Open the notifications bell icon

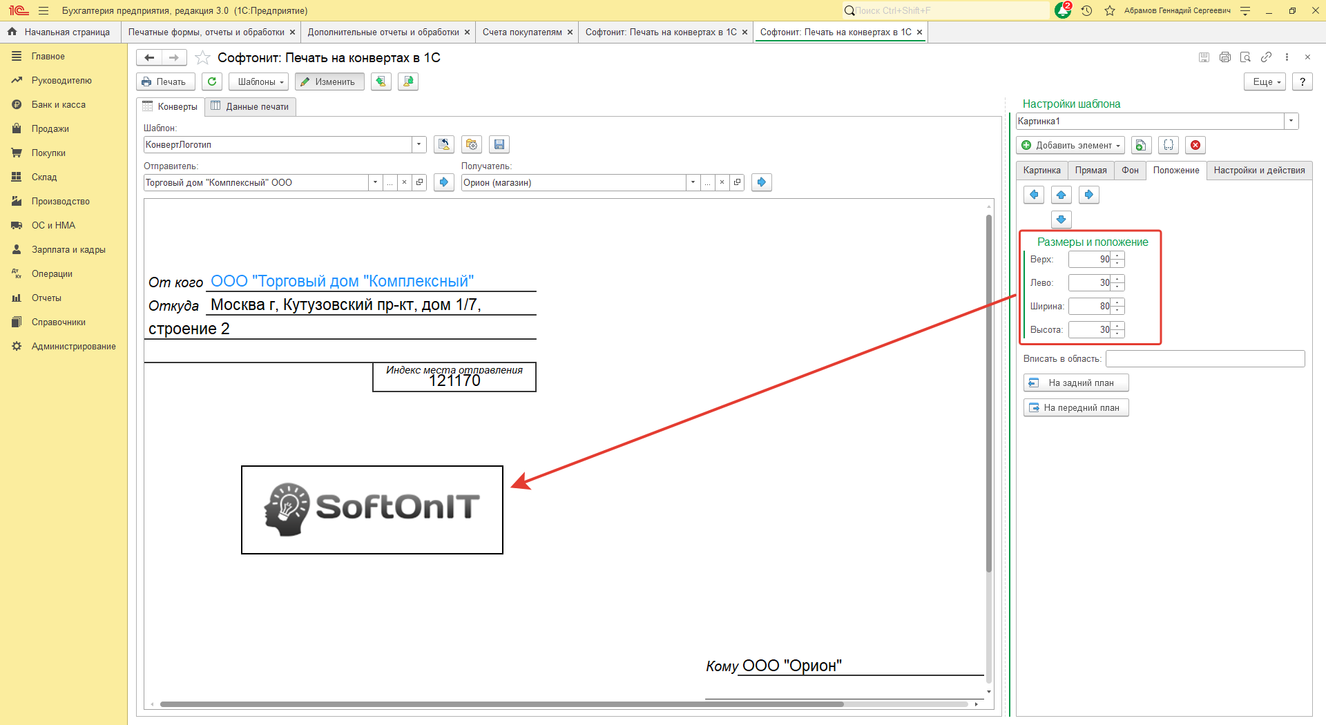point(1063,10)
